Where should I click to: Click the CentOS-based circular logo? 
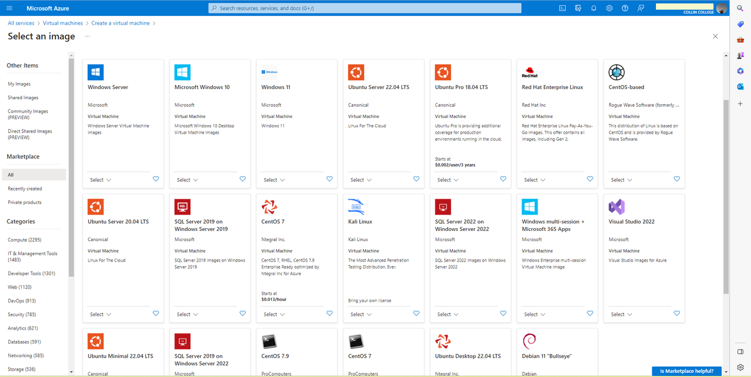(617, 72)
